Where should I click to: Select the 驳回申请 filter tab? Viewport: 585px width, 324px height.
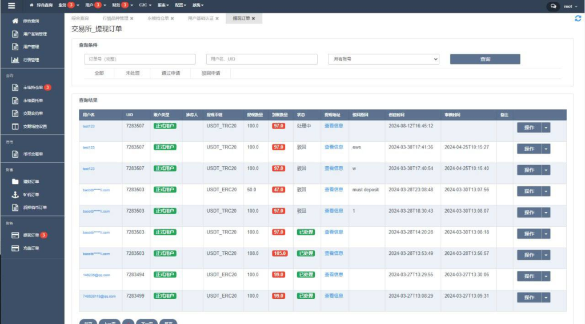211,73
